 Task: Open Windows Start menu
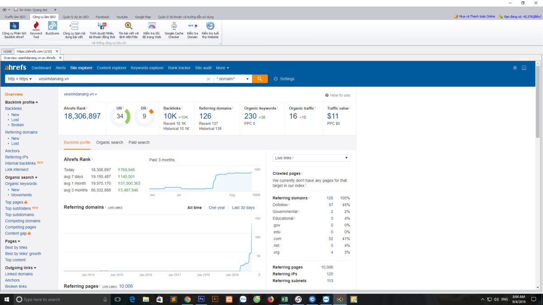point(6,299)
